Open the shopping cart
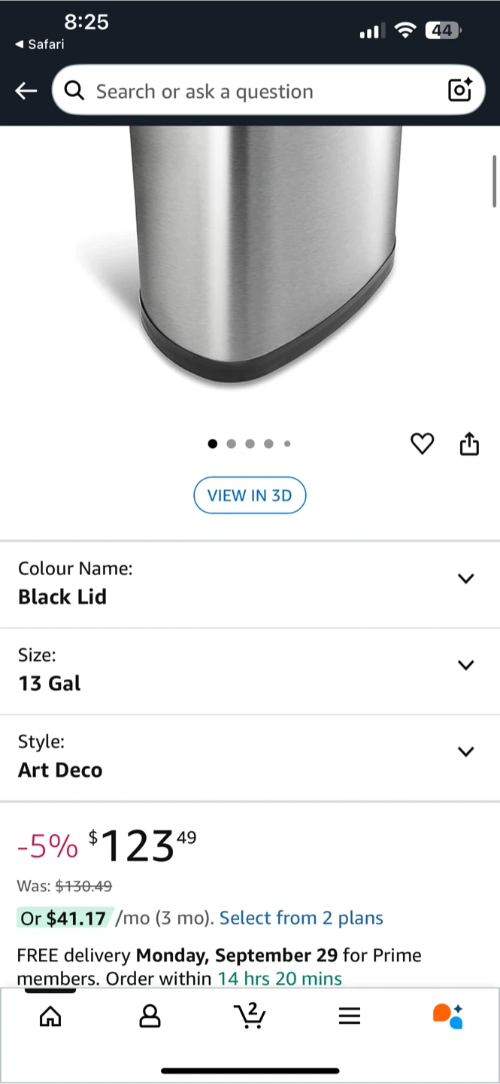This screenshot has width=500, height=1084. pyautogui.click(x=250, y=1015)
